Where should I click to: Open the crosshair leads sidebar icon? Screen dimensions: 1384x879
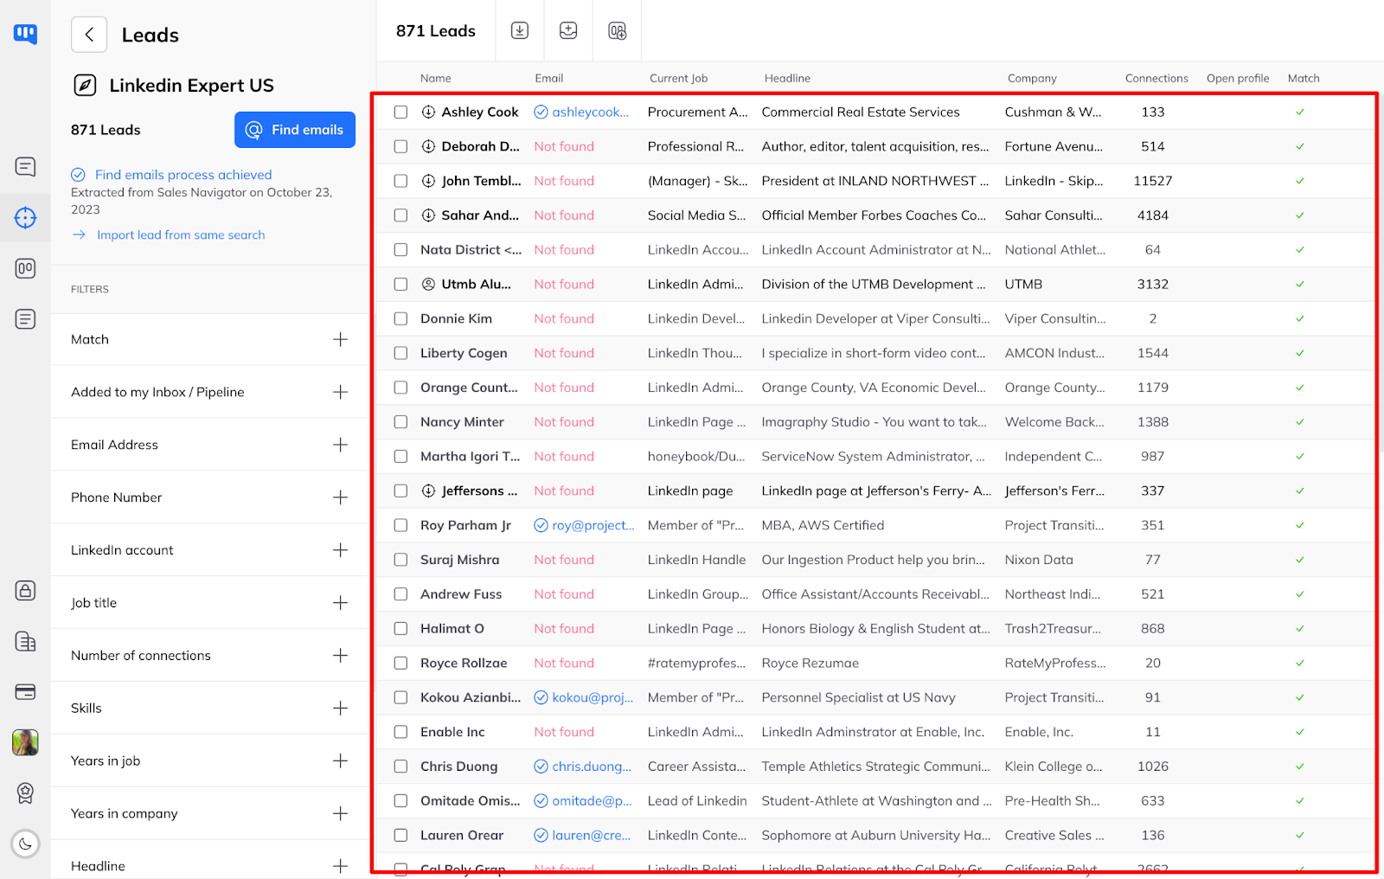click(25, 217)
